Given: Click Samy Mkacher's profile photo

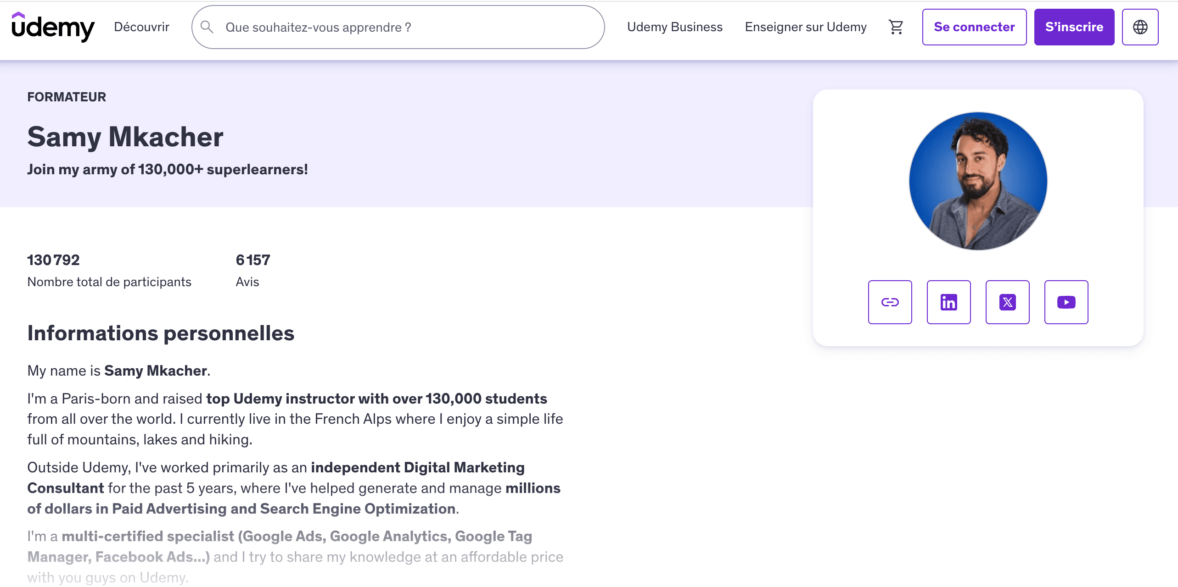Looking at the screenshot, I should [978, 181].
